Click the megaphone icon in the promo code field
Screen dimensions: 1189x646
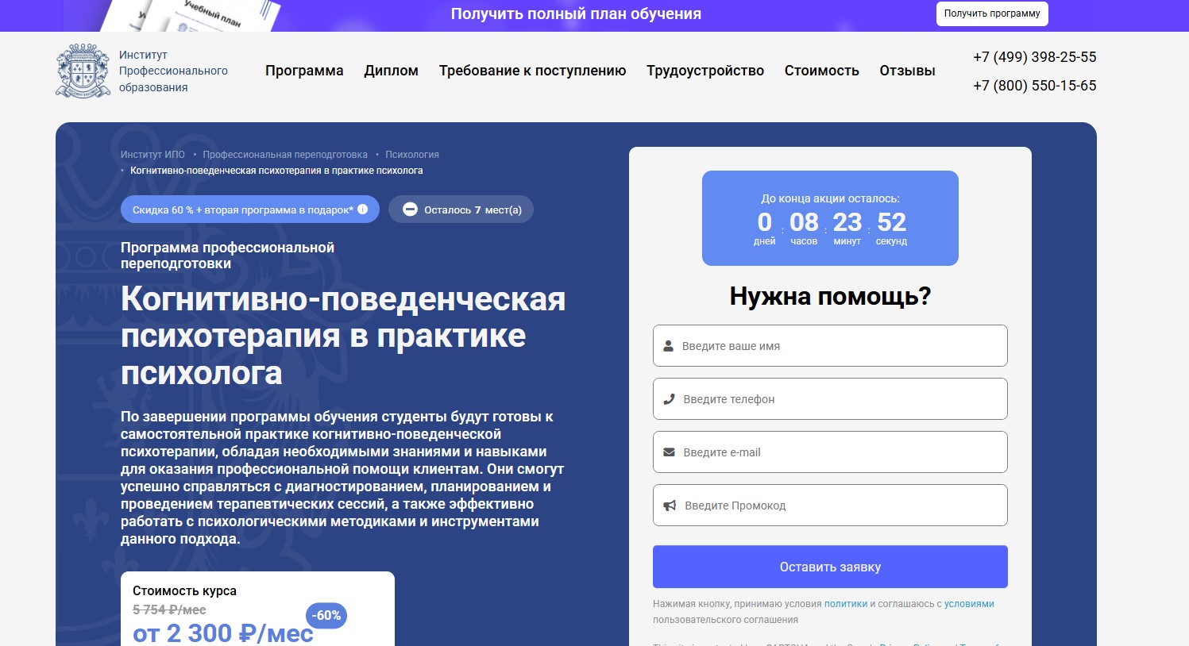click(668, 505)
